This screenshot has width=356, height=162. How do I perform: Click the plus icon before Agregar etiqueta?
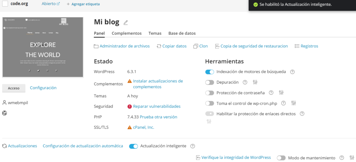[68, 4]
